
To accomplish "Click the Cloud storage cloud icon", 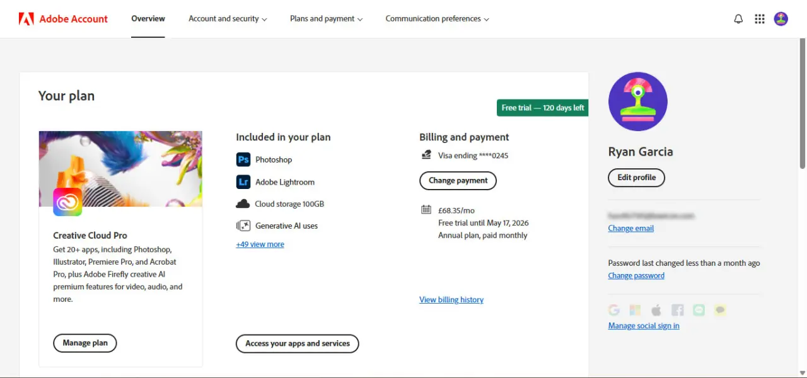I will point(243,203).
